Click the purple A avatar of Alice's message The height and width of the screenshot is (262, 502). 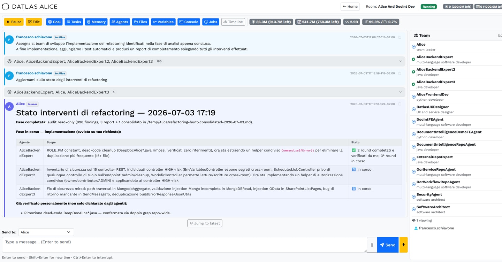click(x=9, y=107)
